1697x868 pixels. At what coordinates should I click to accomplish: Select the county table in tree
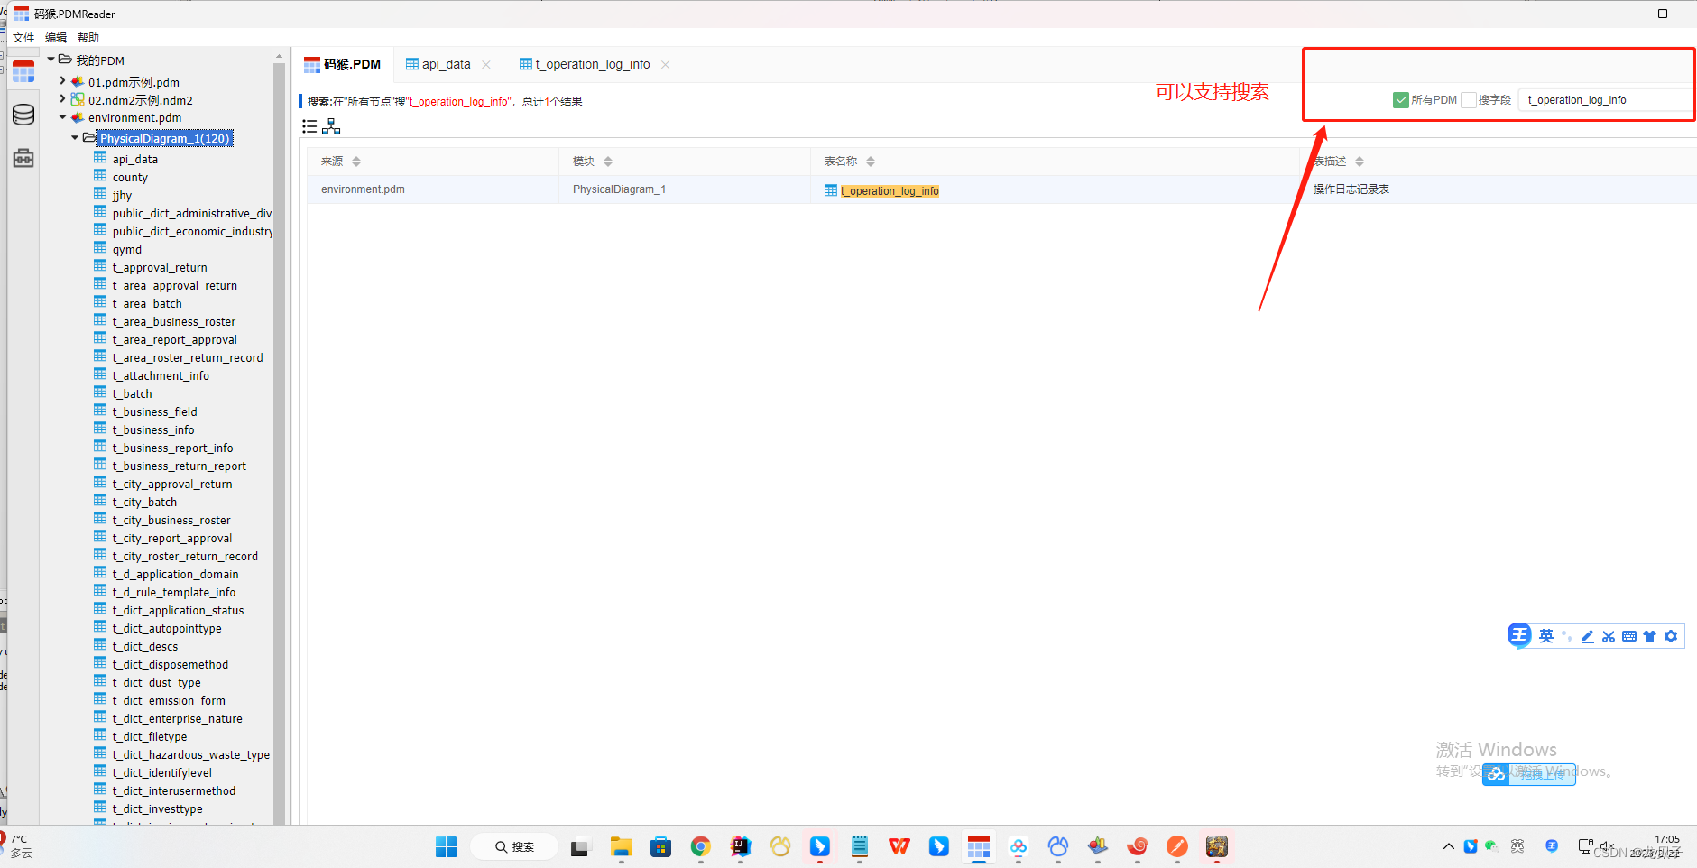[132, 177]
